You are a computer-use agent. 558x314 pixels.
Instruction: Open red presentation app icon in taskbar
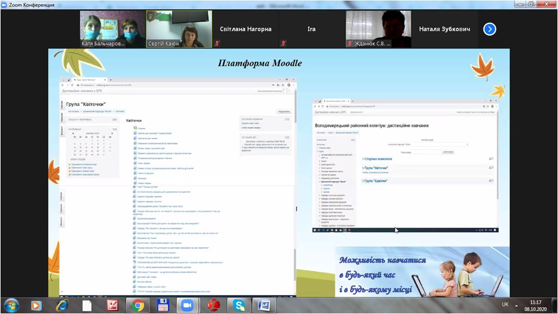tap(113, 305)
